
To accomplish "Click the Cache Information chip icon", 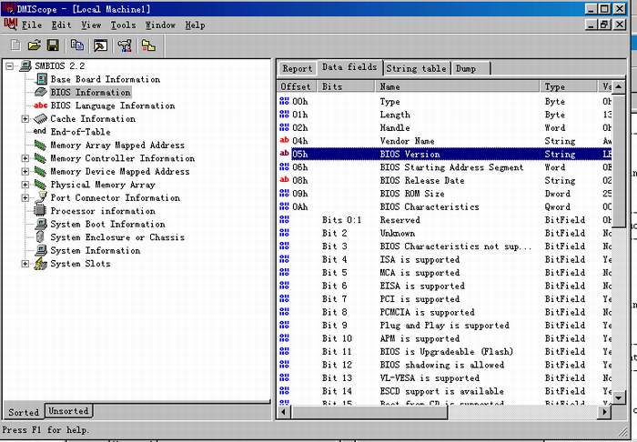I will [x=41, y=118].
